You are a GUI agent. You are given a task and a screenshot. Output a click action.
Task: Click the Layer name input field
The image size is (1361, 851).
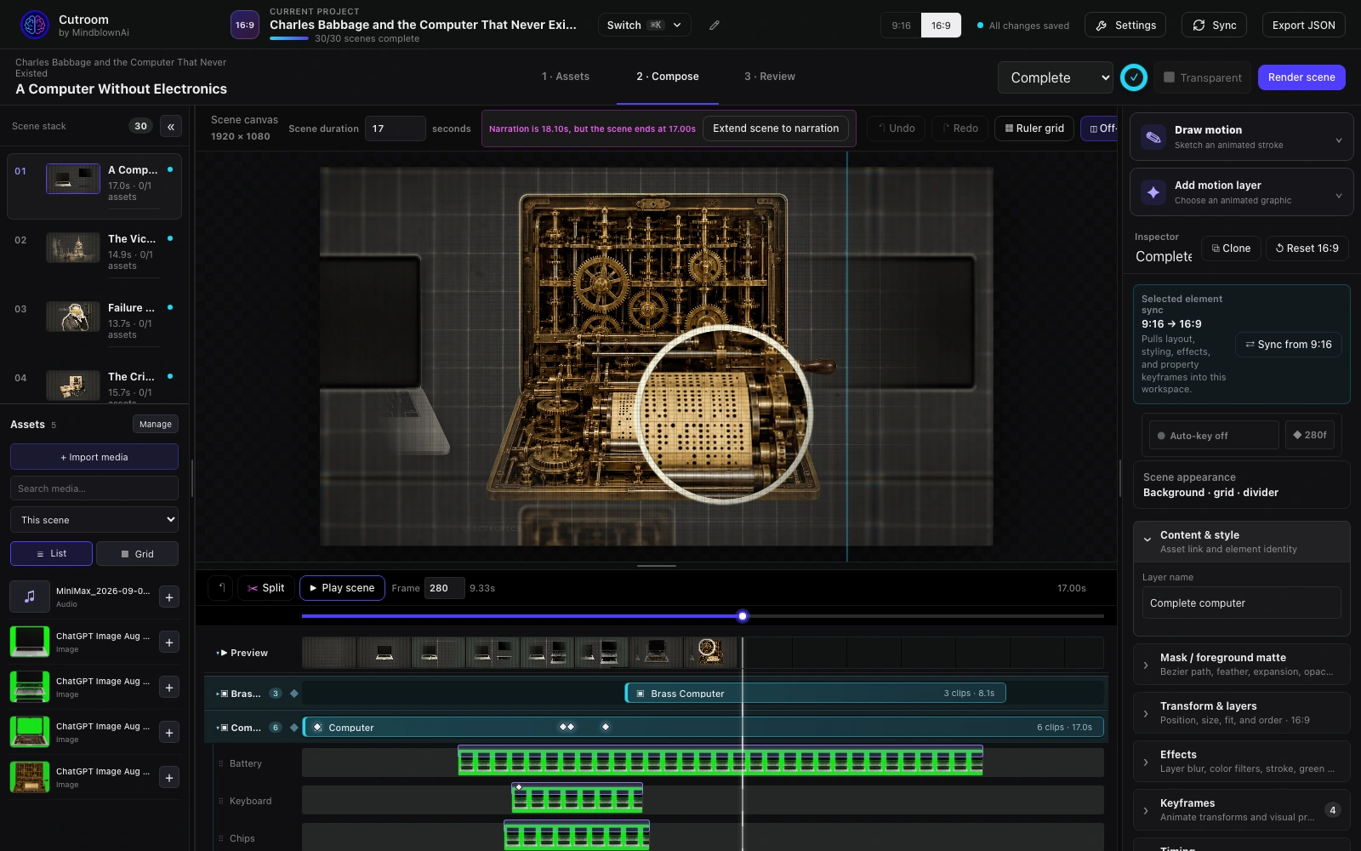(1241, 603)
